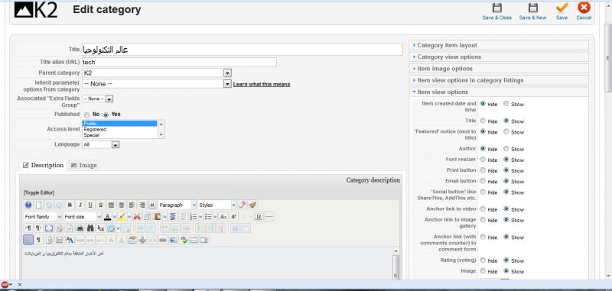
Task: Switch to the Description tab
Action: tap(43, 165)
